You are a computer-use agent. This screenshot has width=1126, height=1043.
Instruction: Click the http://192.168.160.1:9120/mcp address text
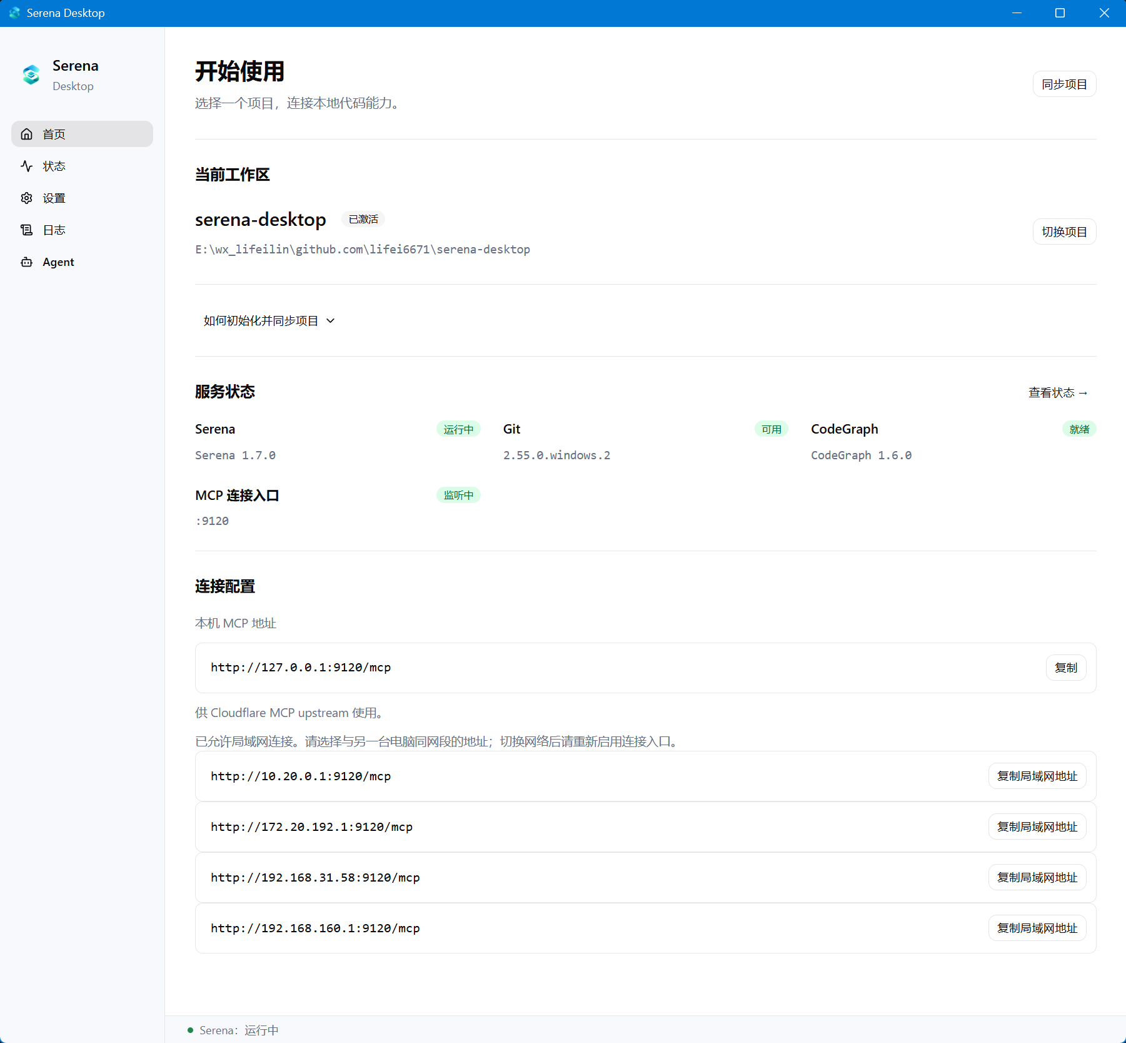[315, 928]
